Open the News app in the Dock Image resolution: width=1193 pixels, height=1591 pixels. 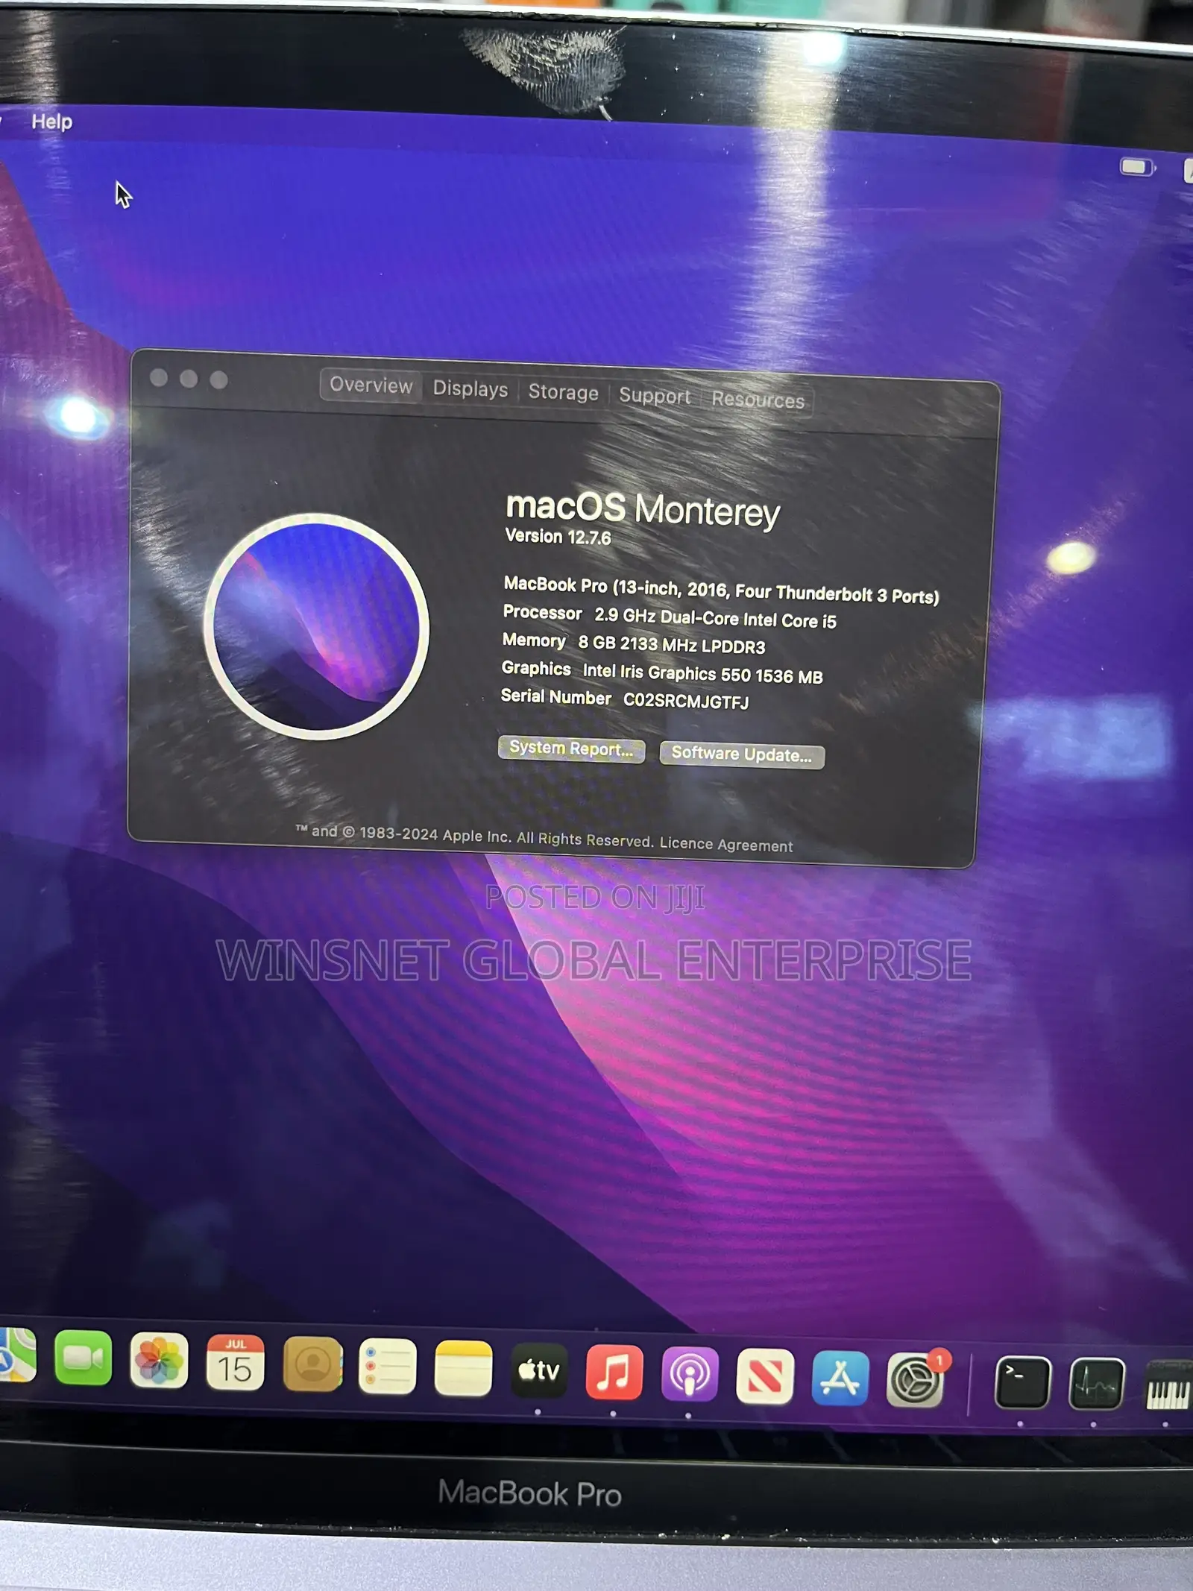coord(764,1376)
